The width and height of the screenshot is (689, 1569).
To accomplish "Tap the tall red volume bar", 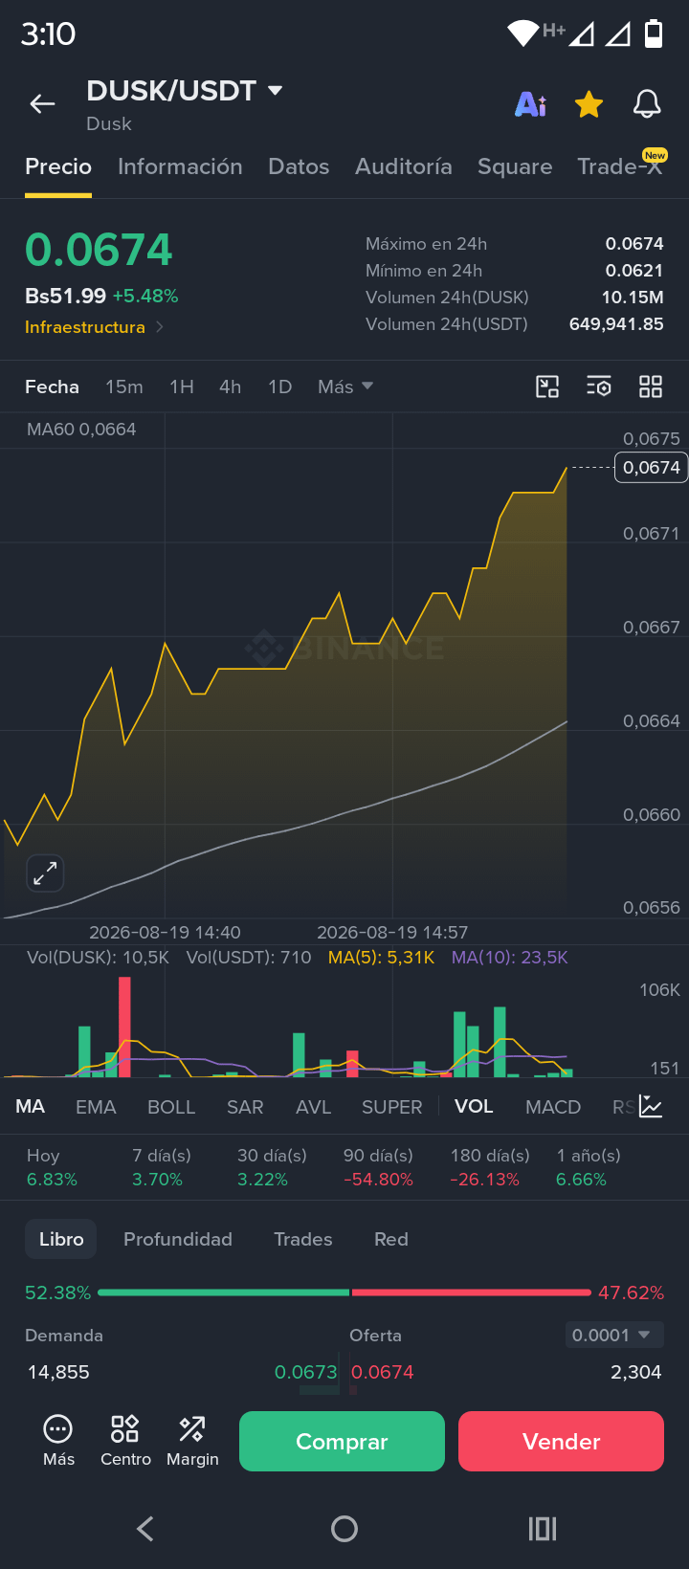I will point(124,1027).
